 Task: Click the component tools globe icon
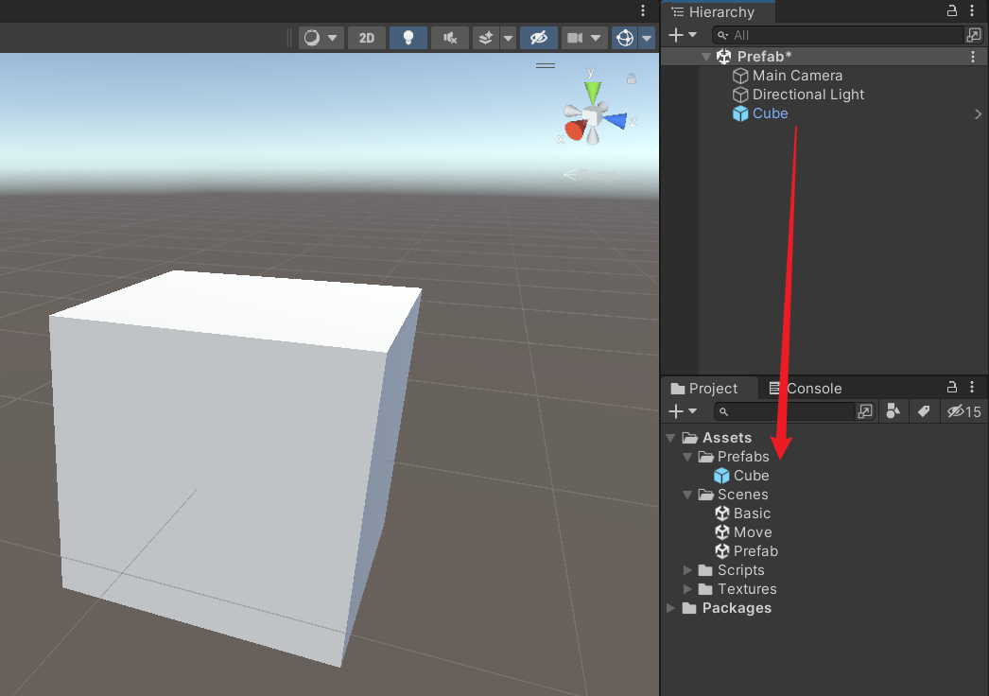click(623, 38)
